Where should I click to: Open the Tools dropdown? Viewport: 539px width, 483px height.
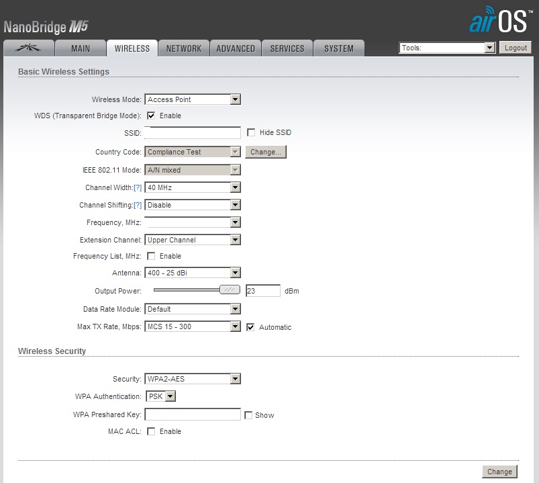(447, 48)
